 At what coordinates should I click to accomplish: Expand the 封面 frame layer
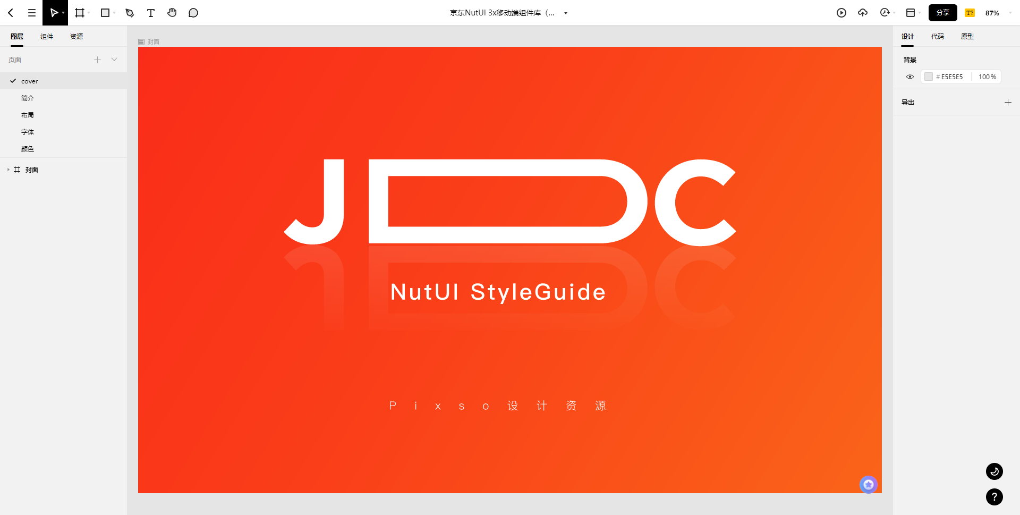pos(8,170)
